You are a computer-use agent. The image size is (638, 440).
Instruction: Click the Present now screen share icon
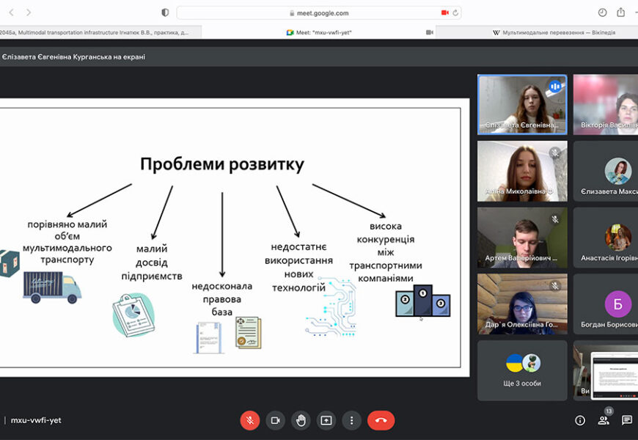pyautogui.click(x=326, y=420)
